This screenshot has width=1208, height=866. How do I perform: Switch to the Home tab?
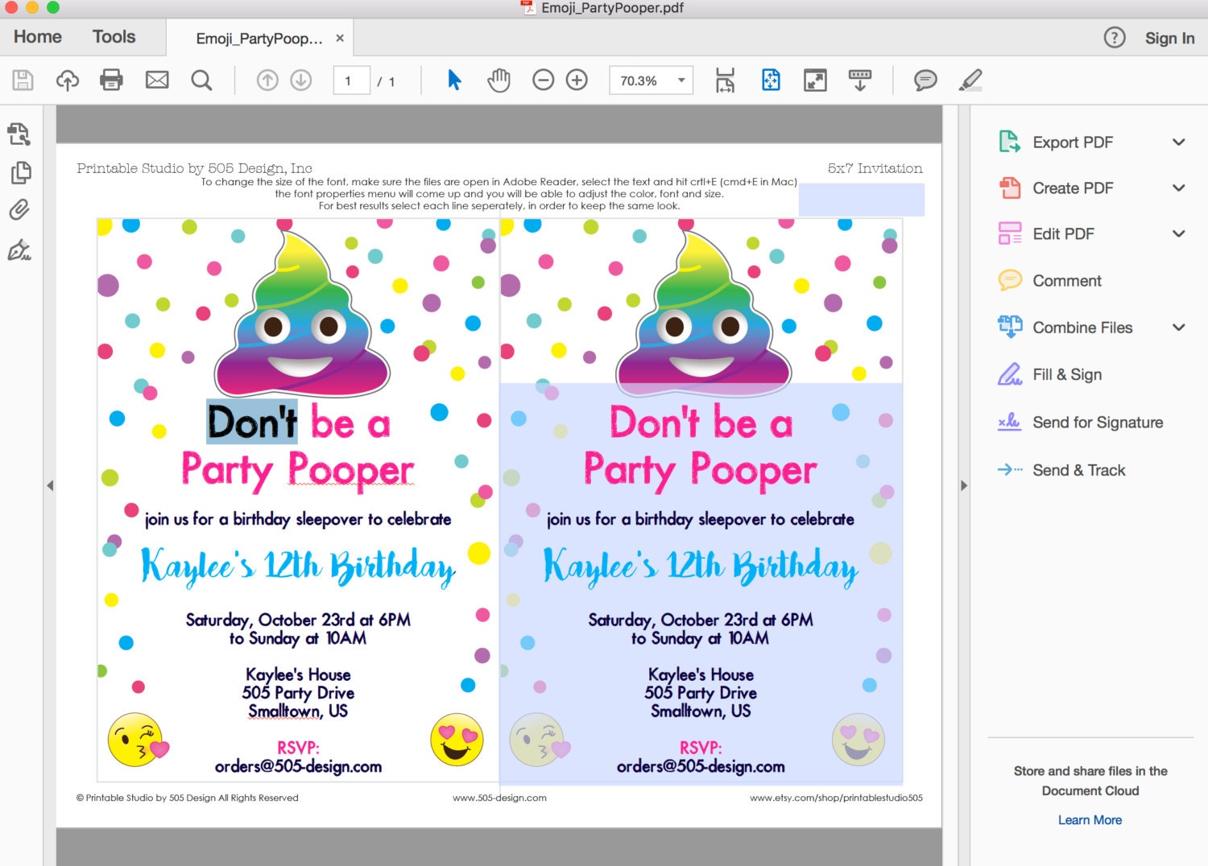[36, 37]
